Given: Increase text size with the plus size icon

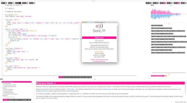Looking at the screenshot, I should [x=158, y=3].
